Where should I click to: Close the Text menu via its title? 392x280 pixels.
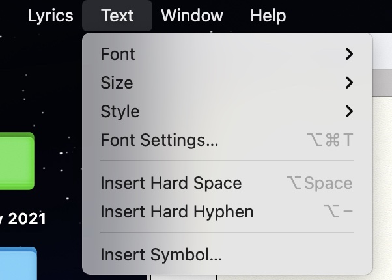point(117,16)
